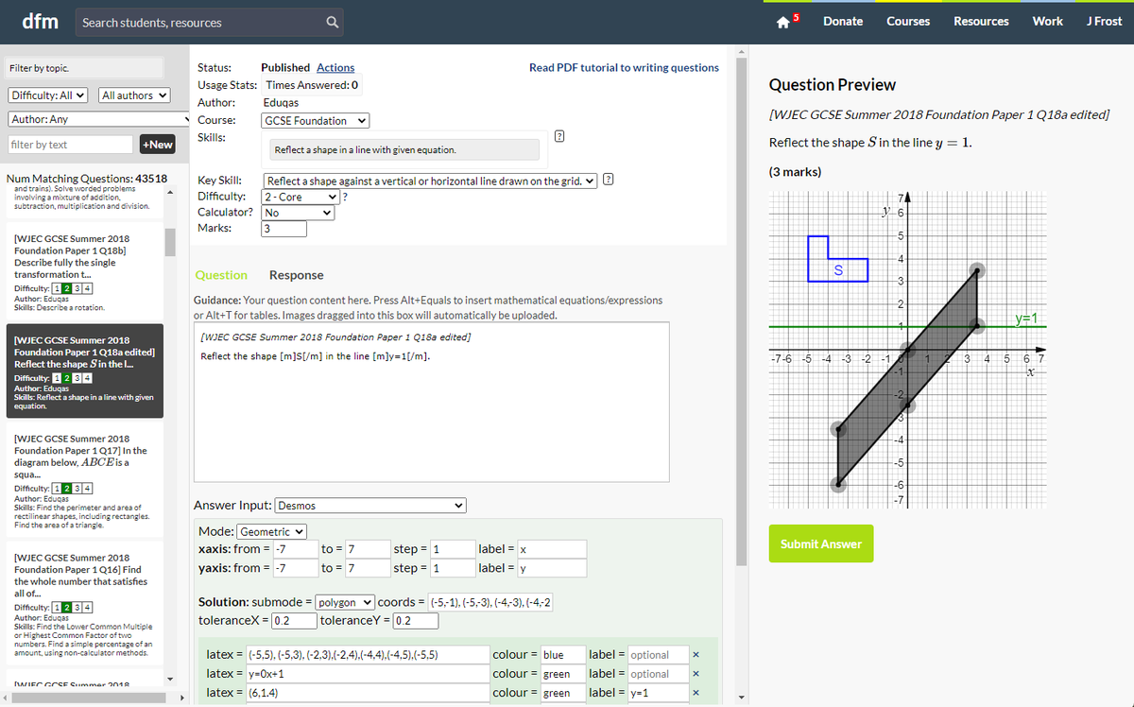
Task: Open the All authors dropdown
Action: [x=133, y=95]
